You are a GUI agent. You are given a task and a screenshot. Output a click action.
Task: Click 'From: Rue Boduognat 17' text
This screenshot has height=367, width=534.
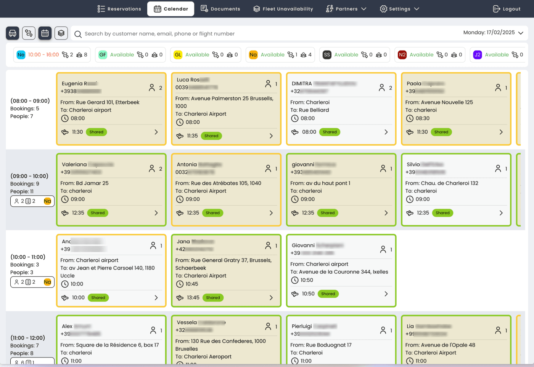click(x=321, y=345)
